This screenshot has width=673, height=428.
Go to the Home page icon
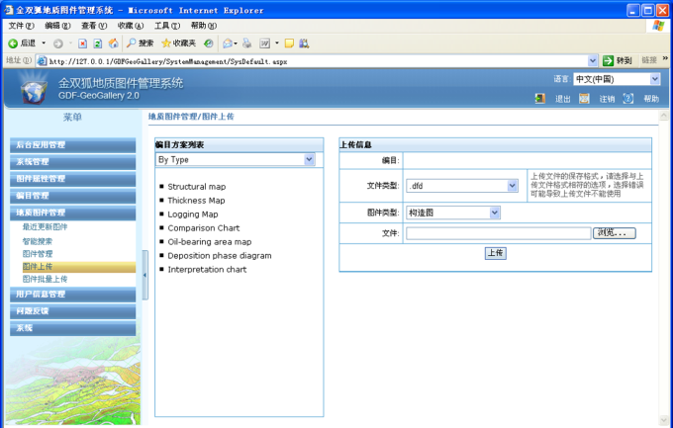tap(113, 43)
